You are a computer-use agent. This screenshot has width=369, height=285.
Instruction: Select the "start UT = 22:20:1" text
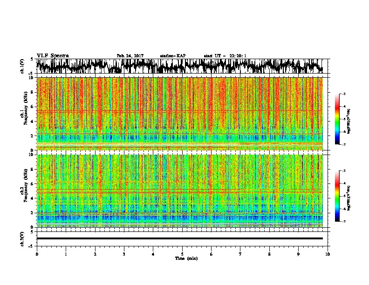[225, 56]
